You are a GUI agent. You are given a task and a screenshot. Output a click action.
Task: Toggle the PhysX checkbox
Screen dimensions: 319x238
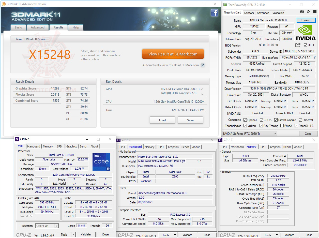tap(282, 126)
